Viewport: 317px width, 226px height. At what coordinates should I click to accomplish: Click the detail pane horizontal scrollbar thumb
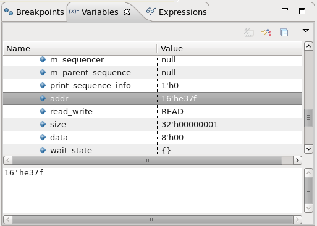point(153,219)
